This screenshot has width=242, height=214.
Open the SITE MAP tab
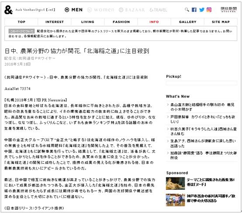coord(221,22)
